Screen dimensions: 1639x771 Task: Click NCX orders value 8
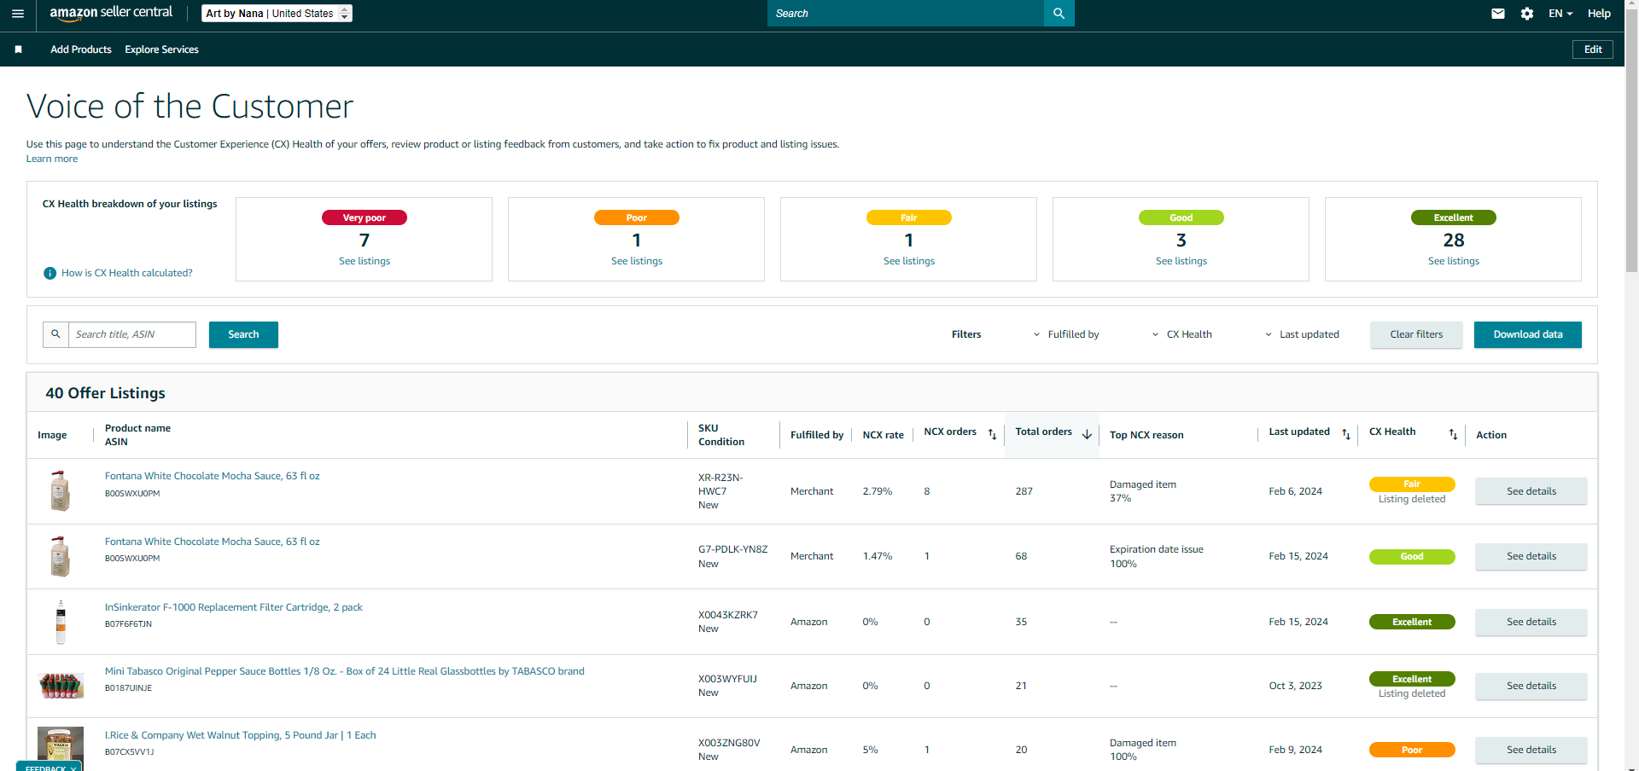(927, 491)
